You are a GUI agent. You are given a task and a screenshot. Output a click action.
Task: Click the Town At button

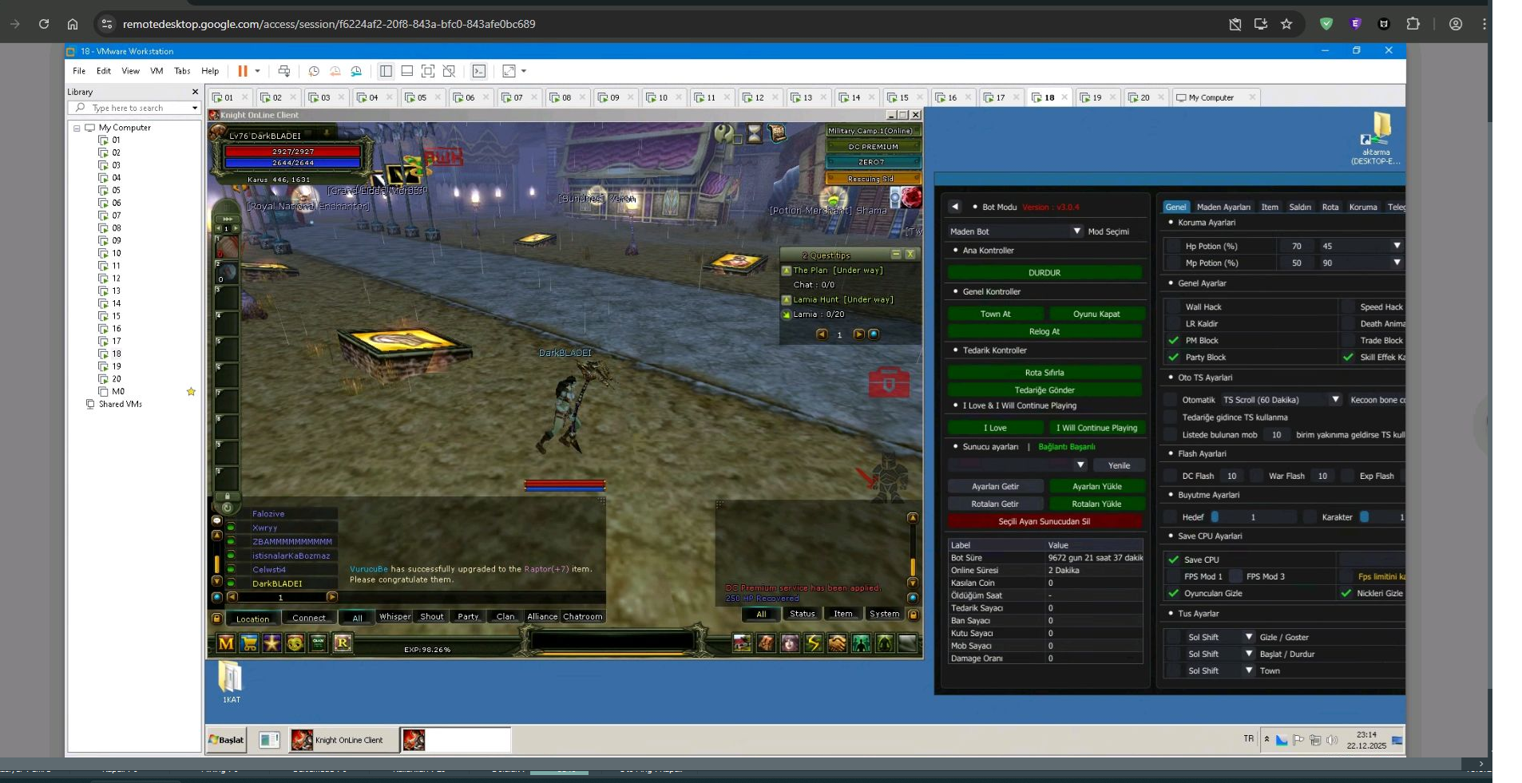point(995,314)
